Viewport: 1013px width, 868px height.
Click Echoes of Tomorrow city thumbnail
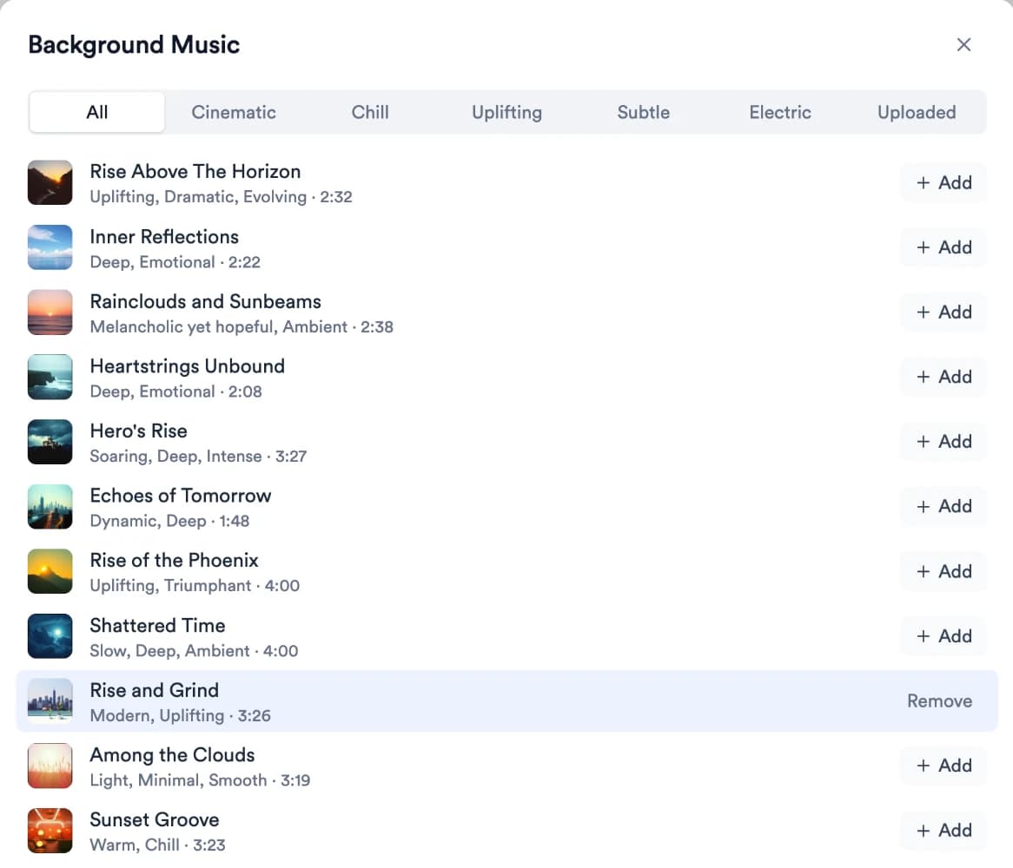[x=50, y=507]
